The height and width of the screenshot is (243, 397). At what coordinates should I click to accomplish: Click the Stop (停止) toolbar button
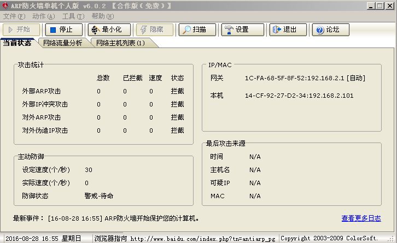tap(63, 29)
